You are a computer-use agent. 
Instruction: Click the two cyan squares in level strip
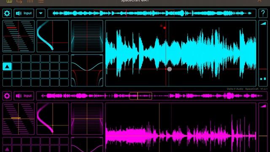pyautogui.click(x=263, y=79)
